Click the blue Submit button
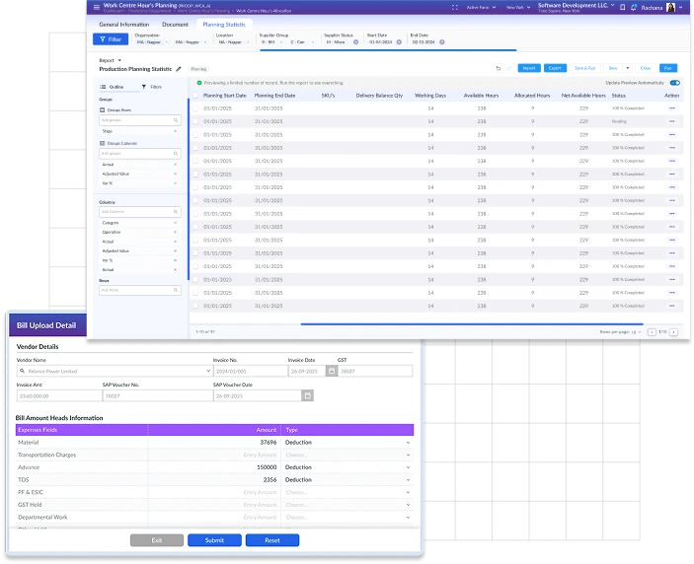Image resolution: width=694 pixels, height=564 pixels. point(214,540)
